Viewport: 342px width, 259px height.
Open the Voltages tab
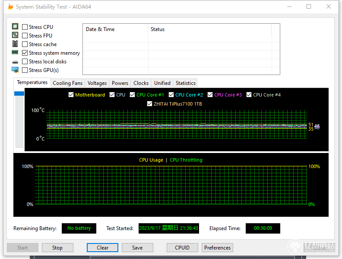pos(97,83)
